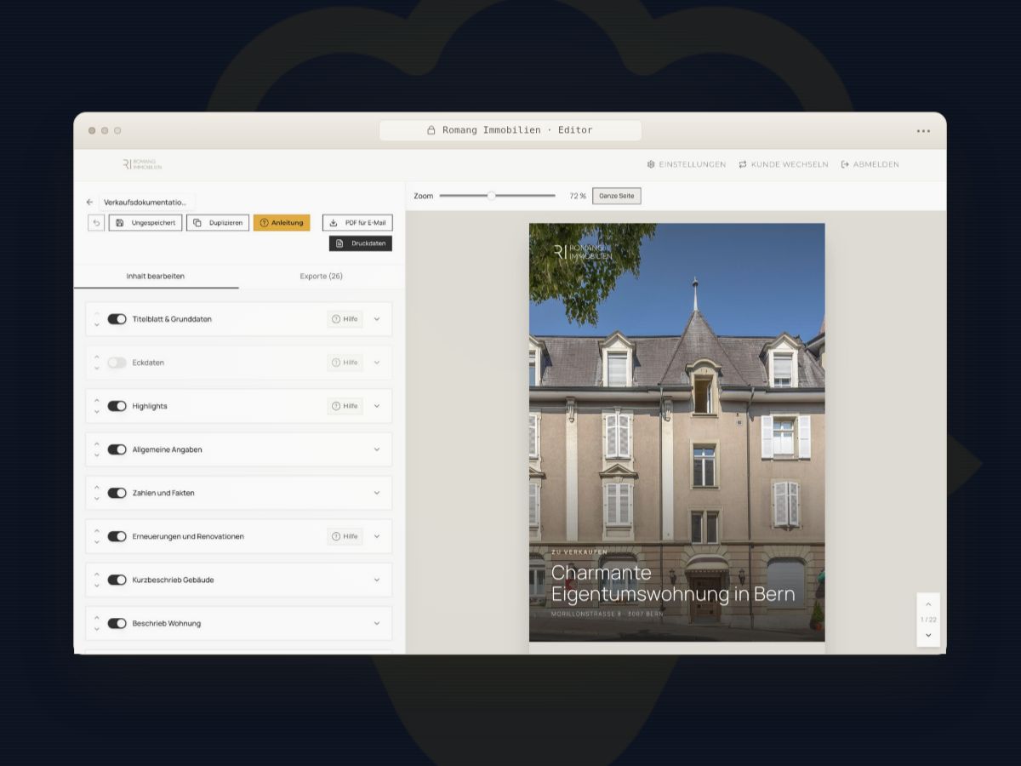Click the Verkaufsdokumentation title field
This screenshot has width=1021, height=766.
[146, 203]
